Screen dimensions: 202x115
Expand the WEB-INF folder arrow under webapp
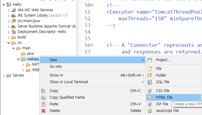coord(23,70)
